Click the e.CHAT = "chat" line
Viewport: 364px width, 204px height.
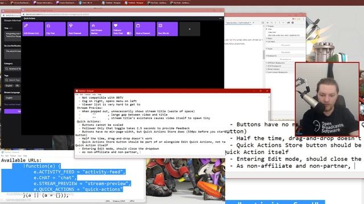pyautogui.click(x=55, y=177)
